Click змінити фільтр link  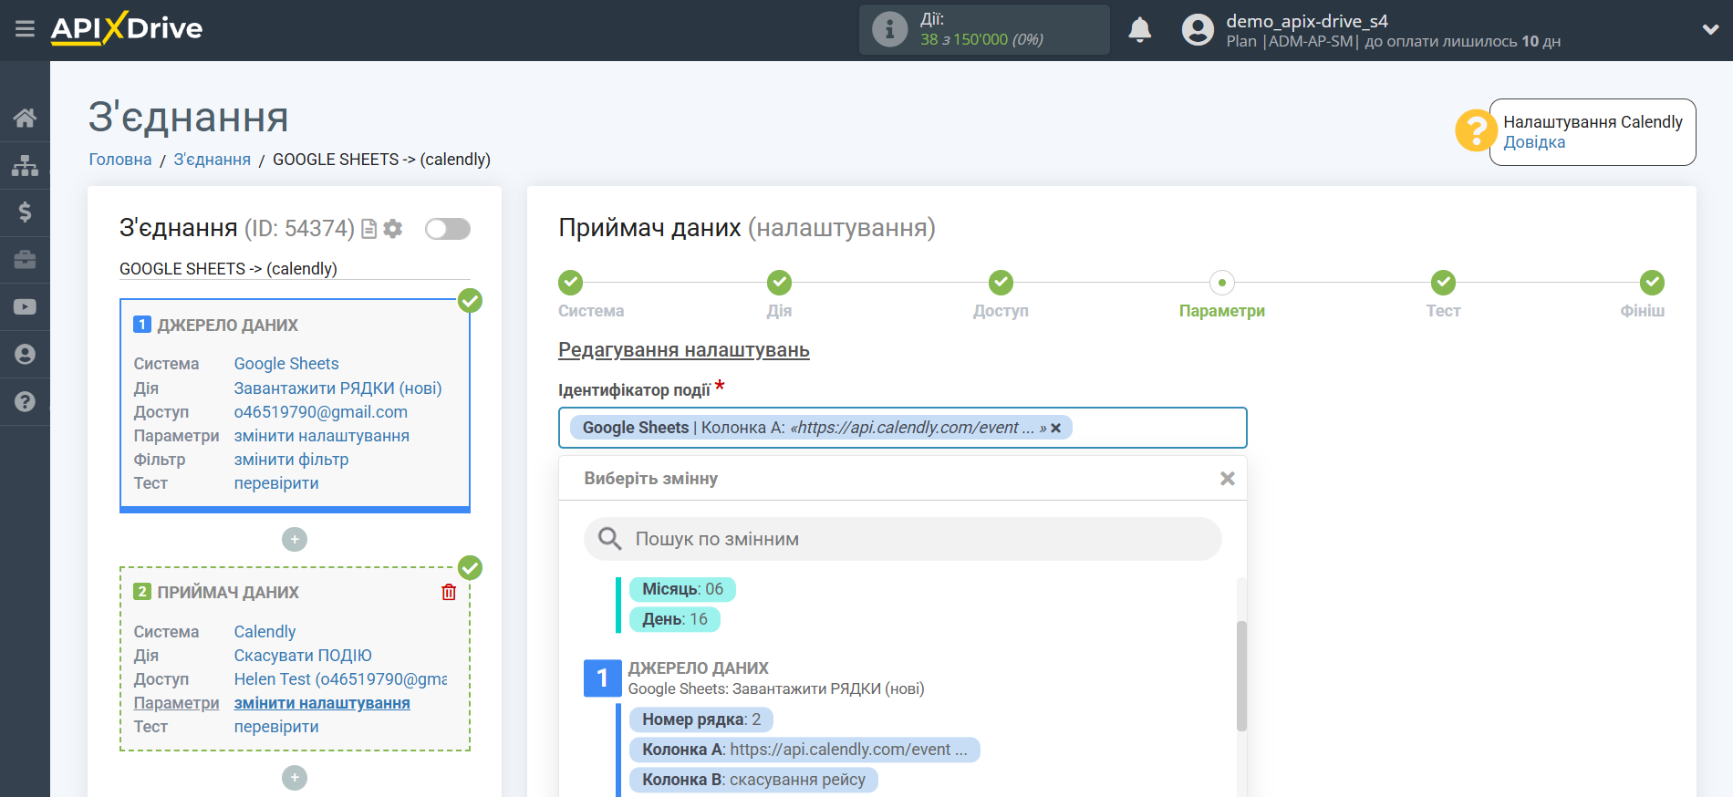coord(291,460)
